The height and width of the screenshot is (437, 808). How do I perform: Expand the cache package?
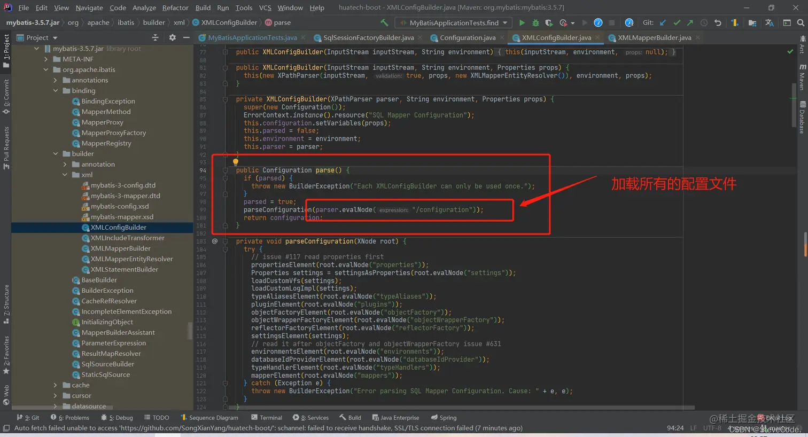[55, 385]
